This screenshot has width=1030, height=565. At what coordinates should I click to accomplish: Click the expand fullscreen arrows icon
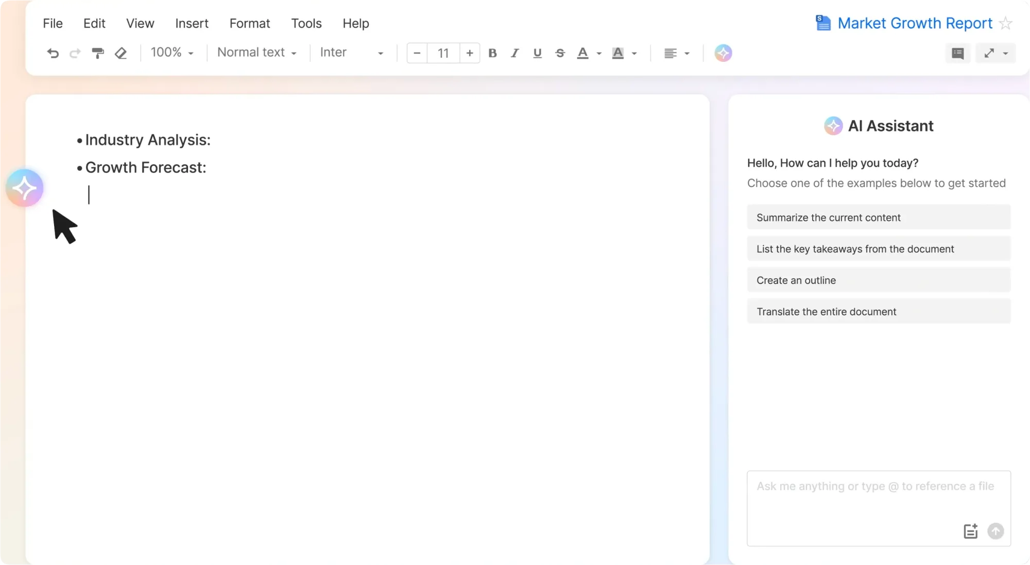click(989, 53)
